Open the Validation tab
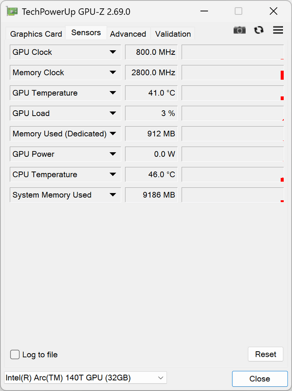Viewport: 292px width, 391px height. pos(173,34)
